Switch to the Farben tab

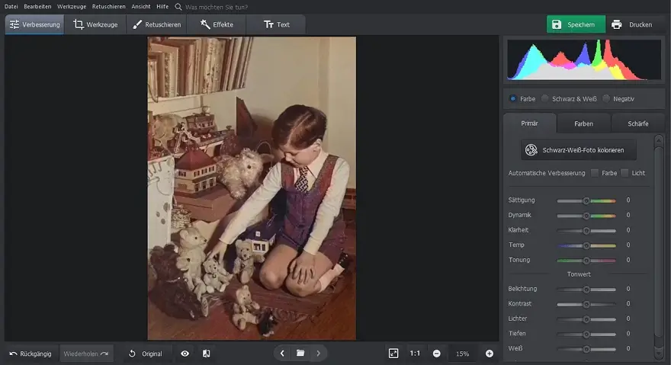coord(583,123)
